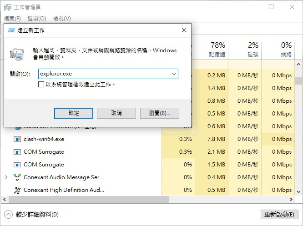The height and width of the screenshot is (226, 303).
Task: Select the first COM Surrogate process icon
Action: tap(17, 152)
